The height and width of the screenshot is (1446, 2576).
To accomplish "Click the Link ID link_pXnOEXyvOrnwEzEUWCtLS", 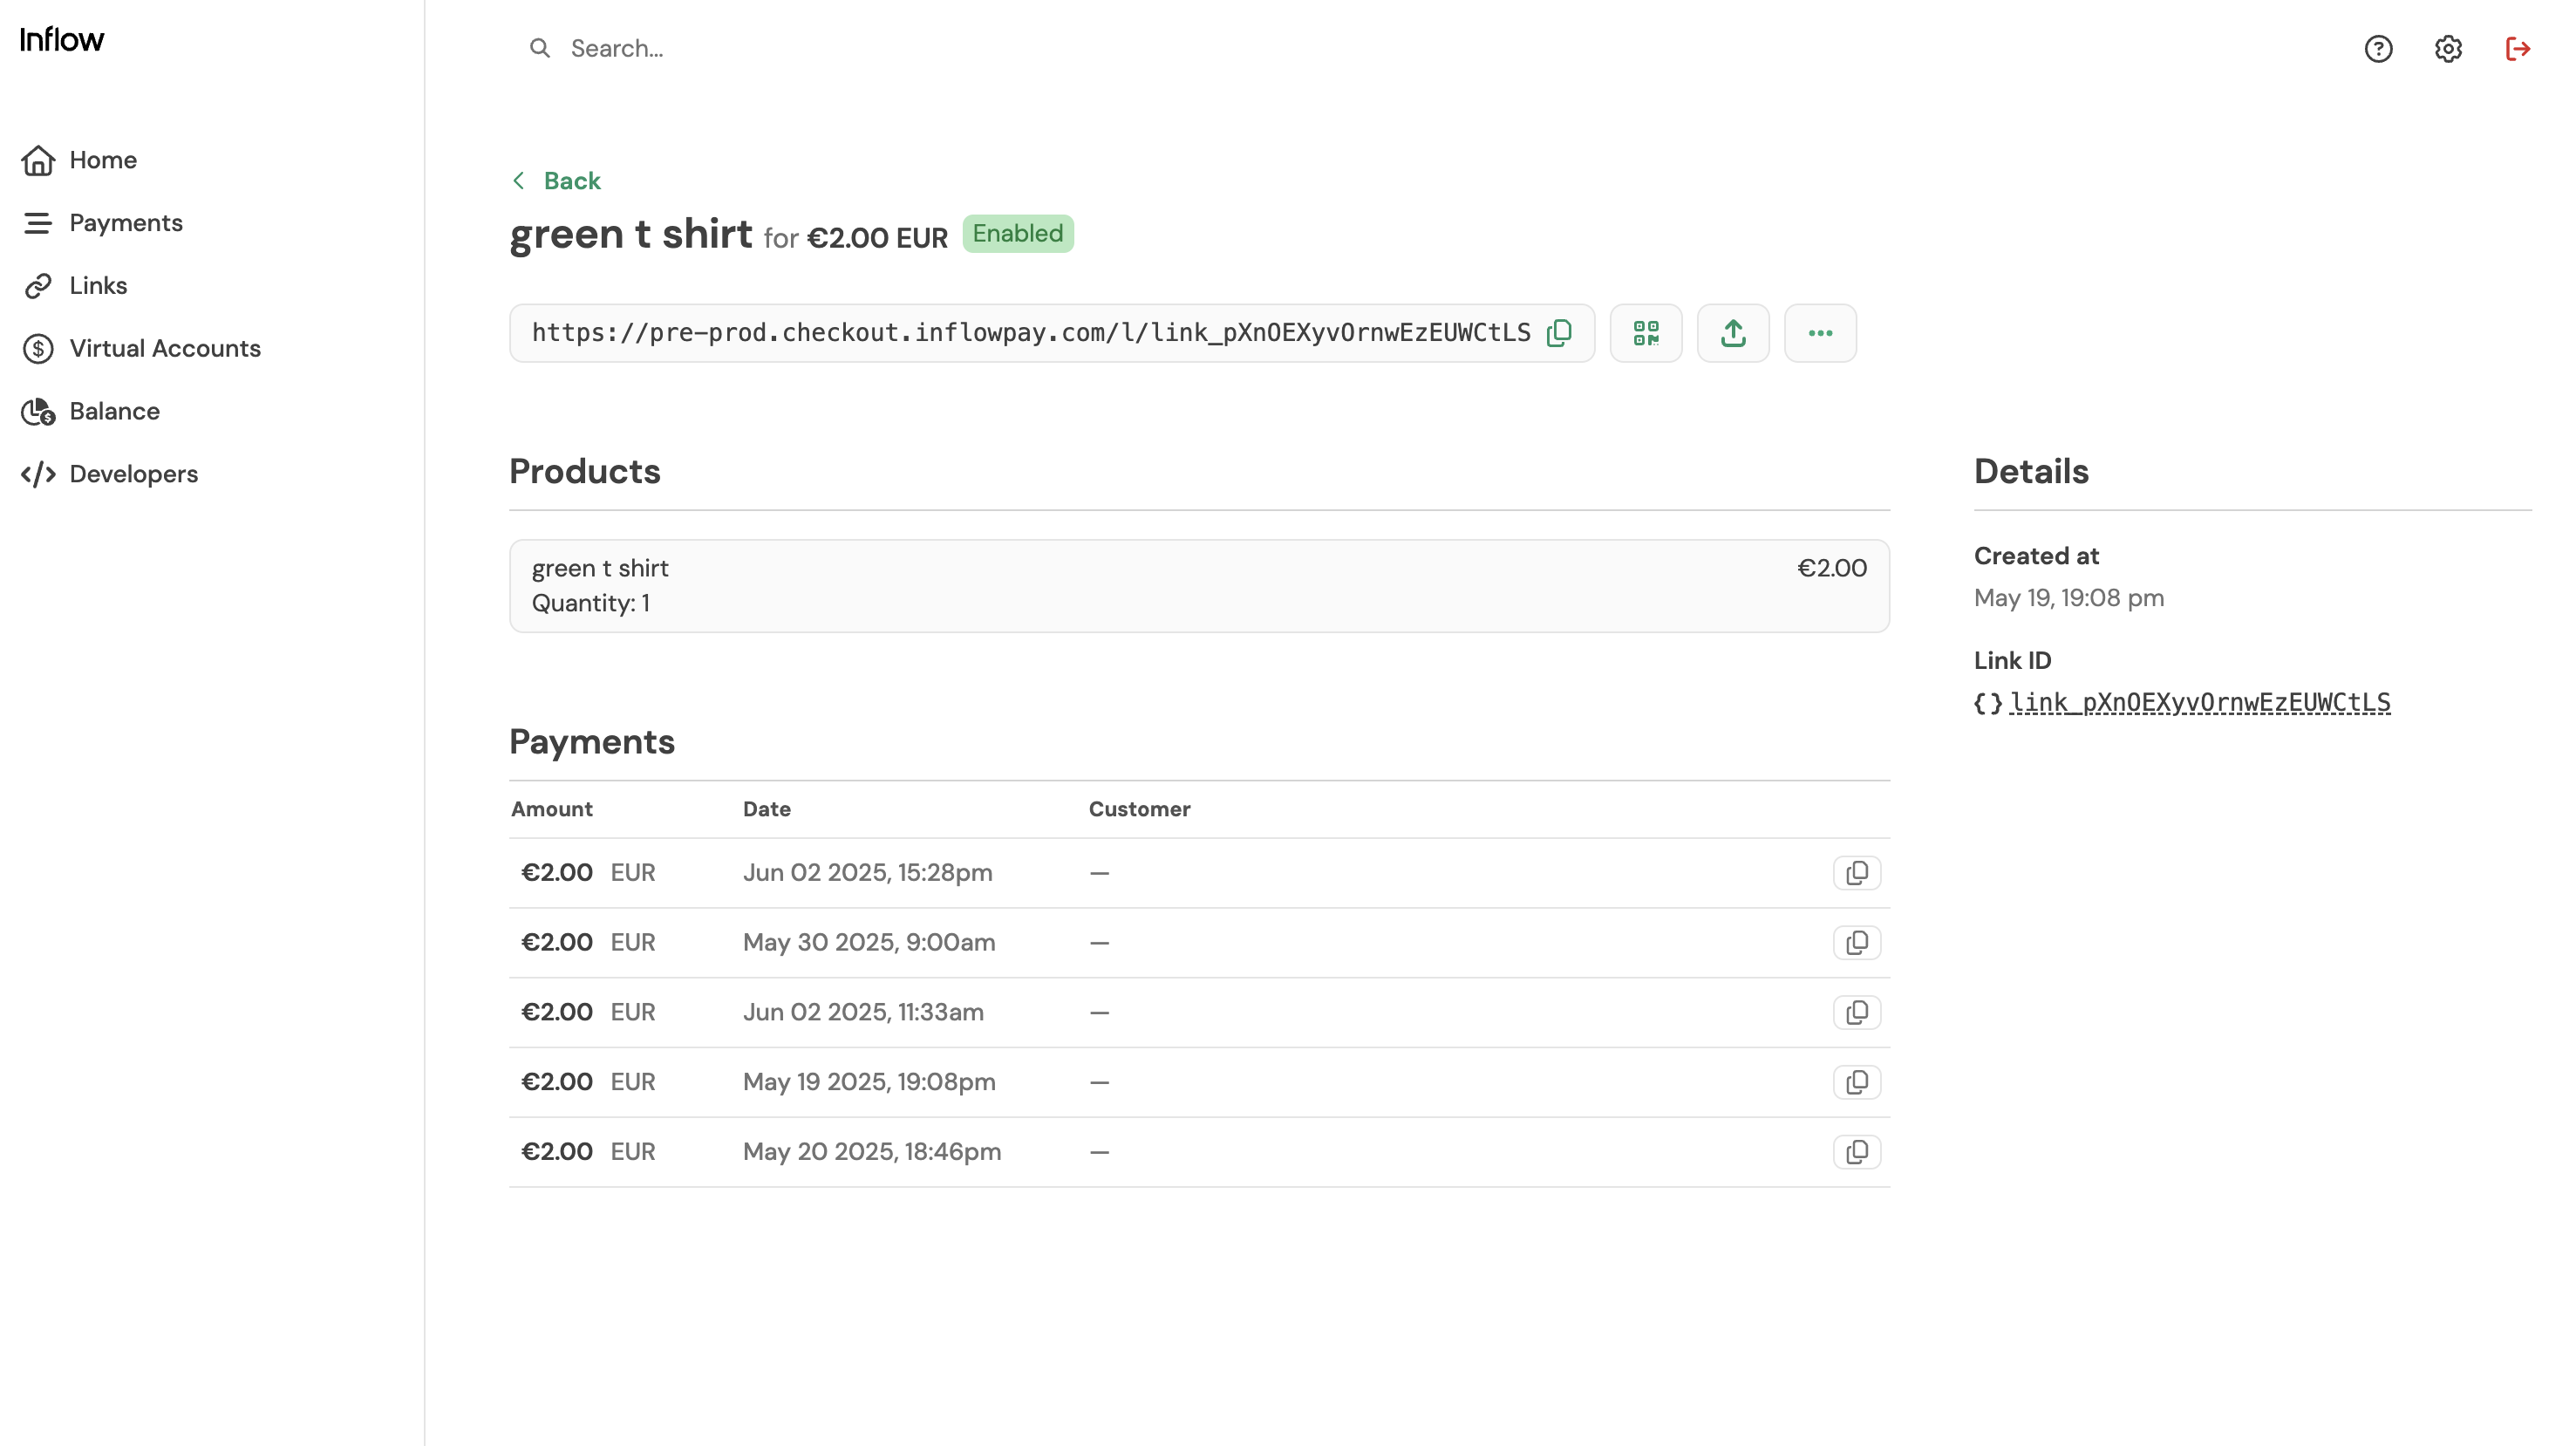I will pyautogui.click(x=2199, y=703).
